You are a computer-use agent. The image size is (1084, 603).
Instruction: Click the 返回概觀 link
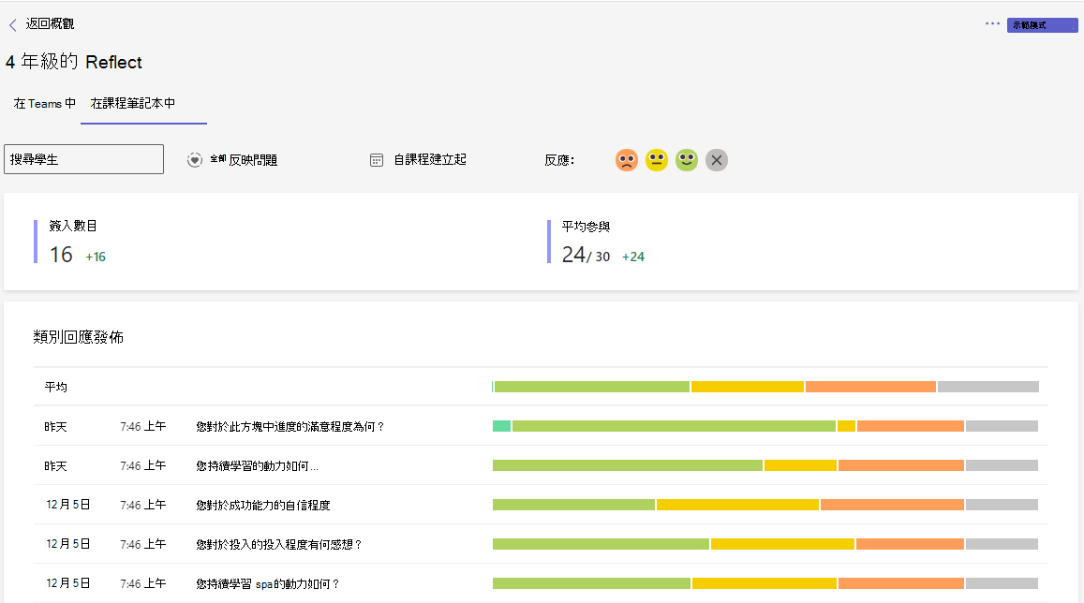click(50, 23)
